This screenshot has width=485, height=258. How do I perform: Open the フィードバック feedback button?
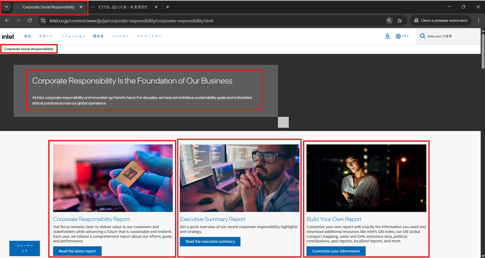point(25,248)
